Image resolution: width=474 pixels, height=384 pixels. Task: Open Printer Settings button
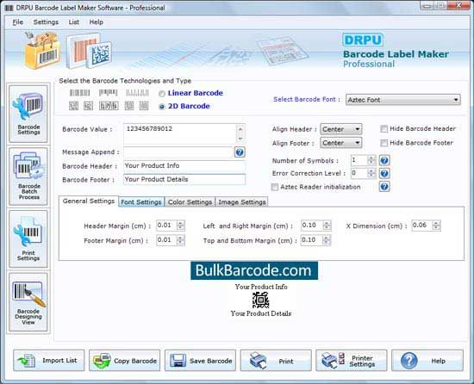(x=352, y=361)
